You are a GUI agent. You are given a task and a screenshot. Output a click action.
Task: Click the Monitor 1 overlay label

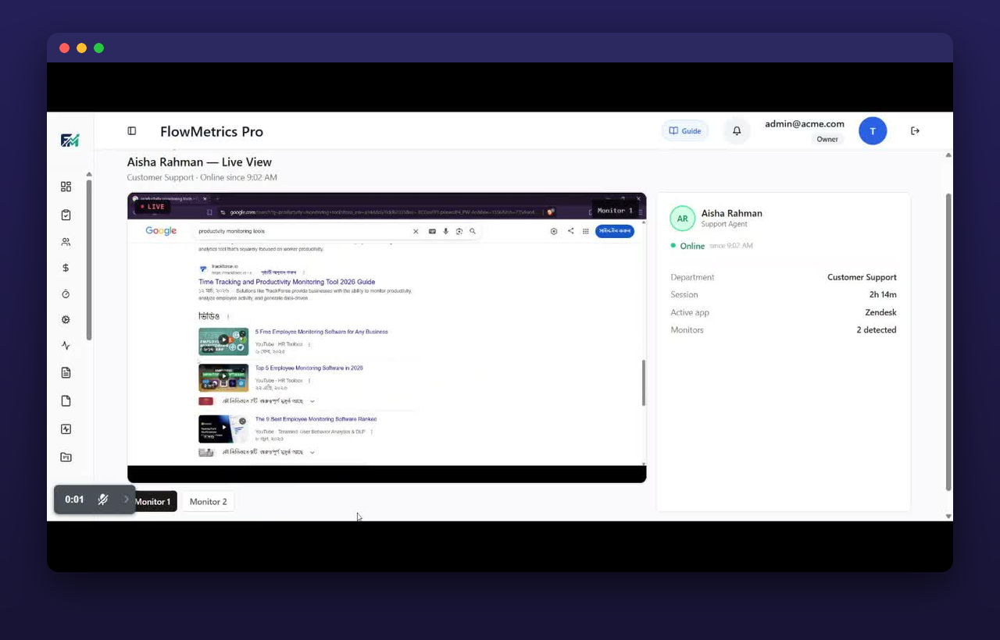tap(615, 210)
